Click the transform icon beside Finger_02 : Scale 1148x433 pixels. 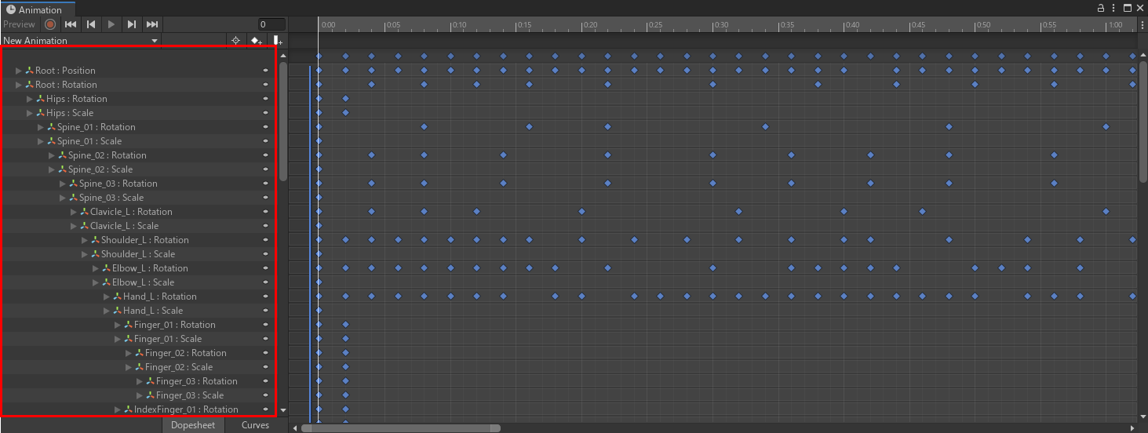[x=140, y=367]
